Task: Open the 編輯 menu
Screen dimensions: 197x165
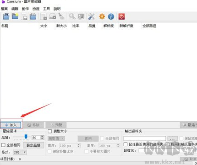Action: click(15, 9)
